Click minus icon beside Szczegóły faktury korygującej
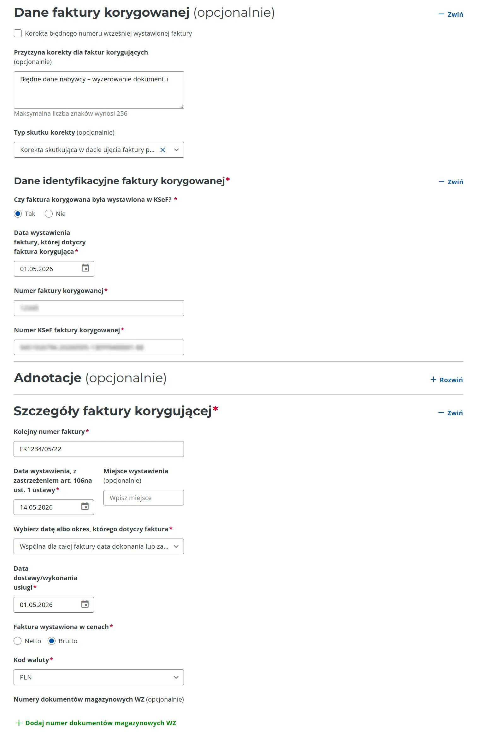 click(x=441, y=413)
